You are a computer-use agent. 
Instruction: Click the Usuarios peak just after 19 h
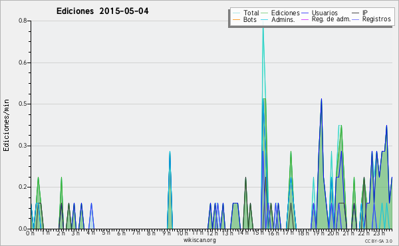coord(321,100)
